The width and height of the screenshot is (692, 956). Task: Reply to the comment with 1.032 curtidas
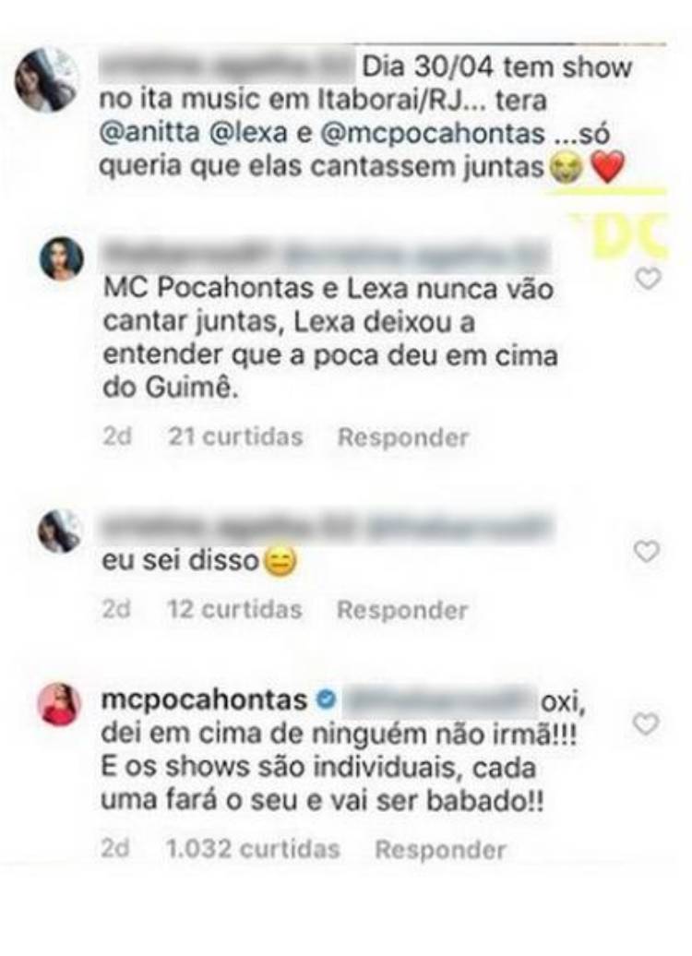pos(440,849)
